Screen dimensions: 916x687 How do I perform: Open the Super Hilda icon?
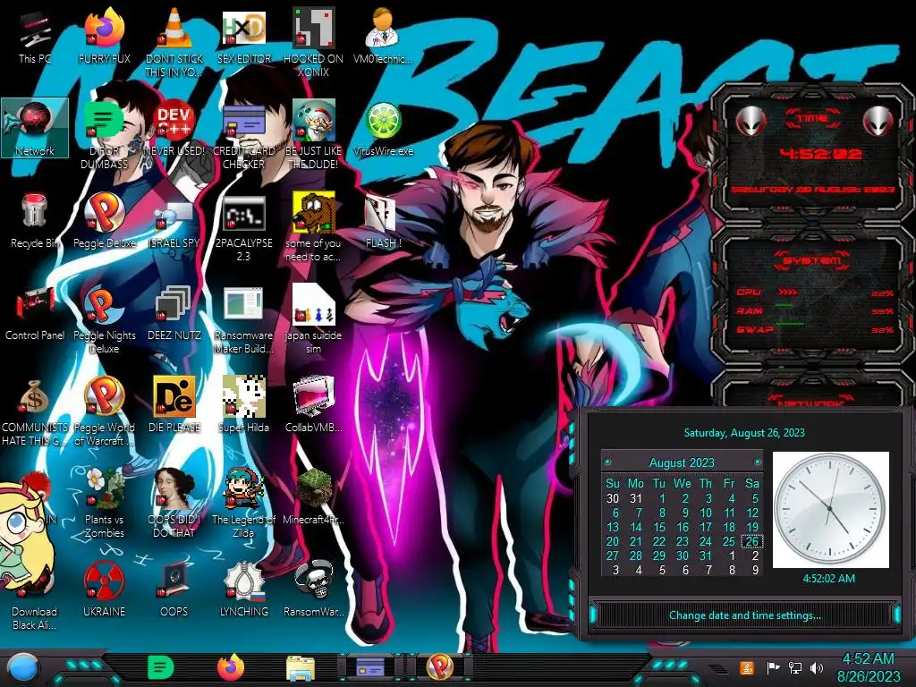[243, 405]
